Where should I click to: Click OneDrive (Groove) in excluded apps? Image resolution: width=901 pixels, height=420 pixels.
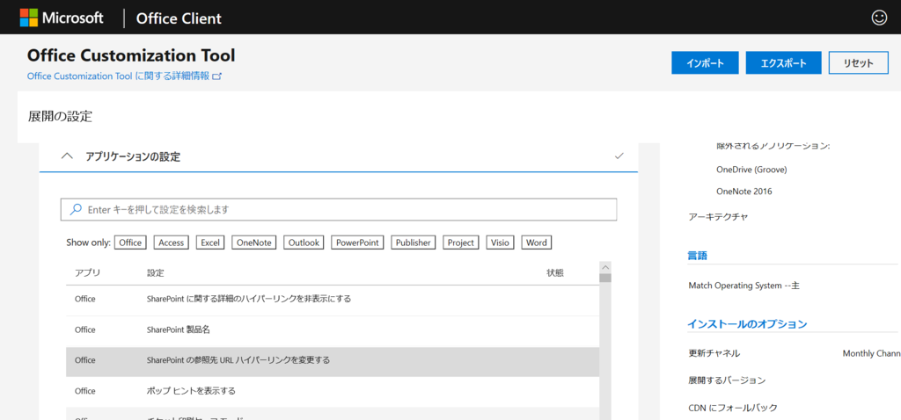(x=751, y=170)
